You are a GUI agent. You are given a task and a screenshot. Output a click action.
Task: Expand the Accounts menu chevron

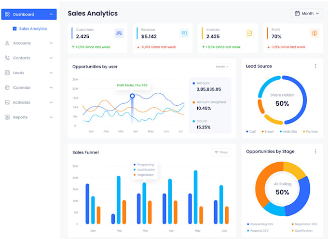[x=51, y=43]
